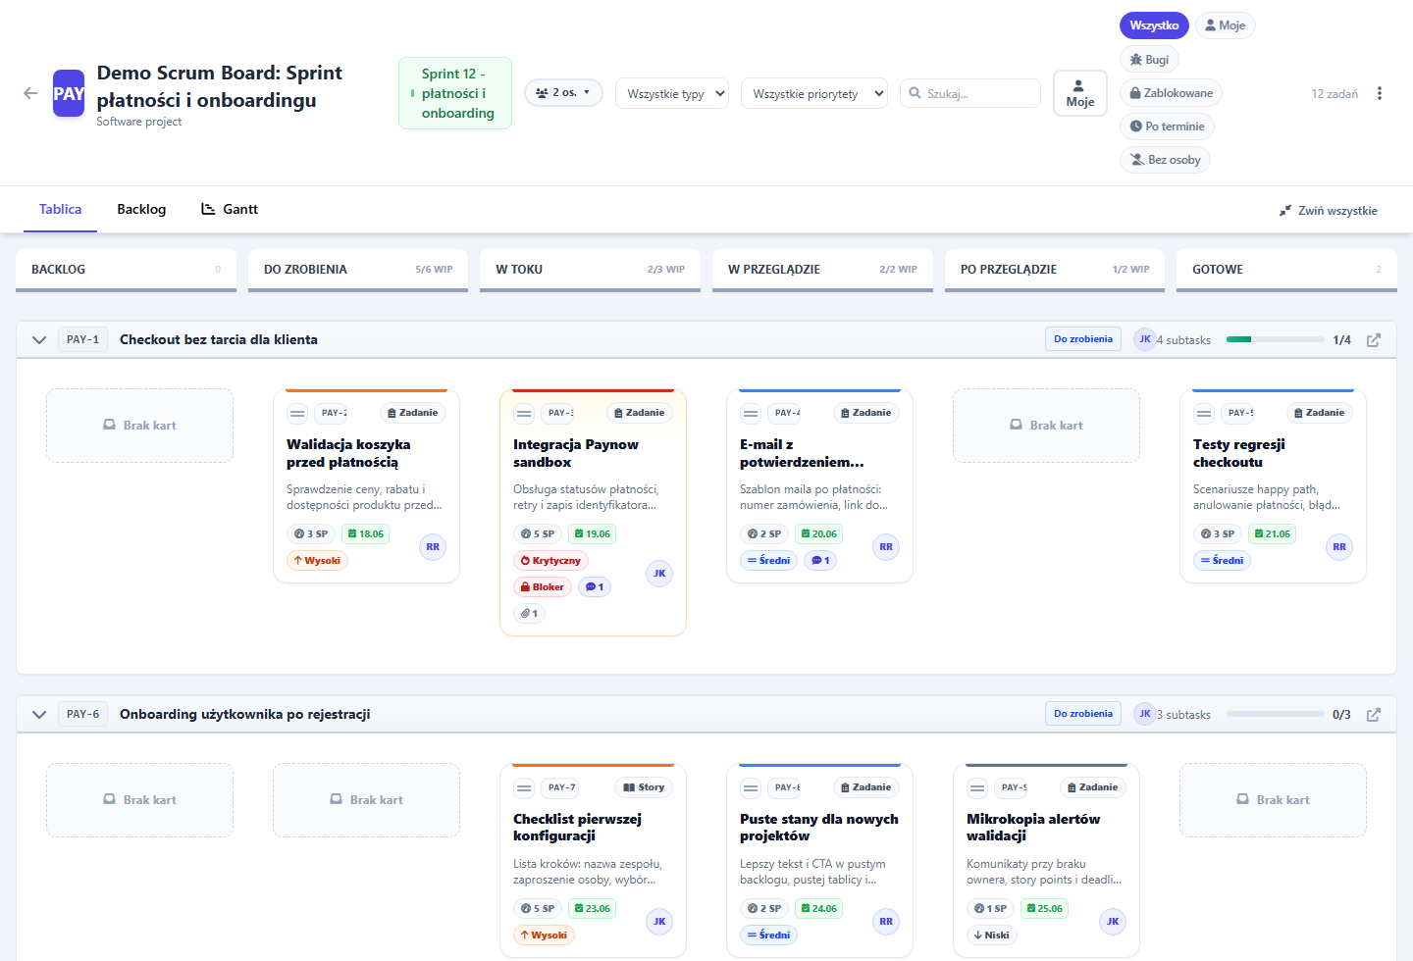Collapse the PAY-6 Onboarding epic swimlane
Screen dimensions: 1413x961
(39, 715)
